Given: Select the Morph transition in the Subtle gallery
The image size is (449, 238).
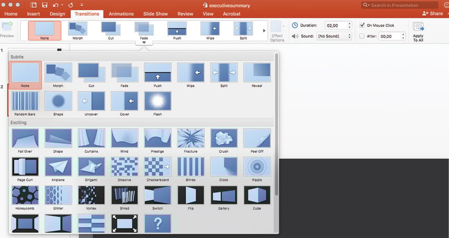Looking at the screenshot, I should (x=58, y=75).
